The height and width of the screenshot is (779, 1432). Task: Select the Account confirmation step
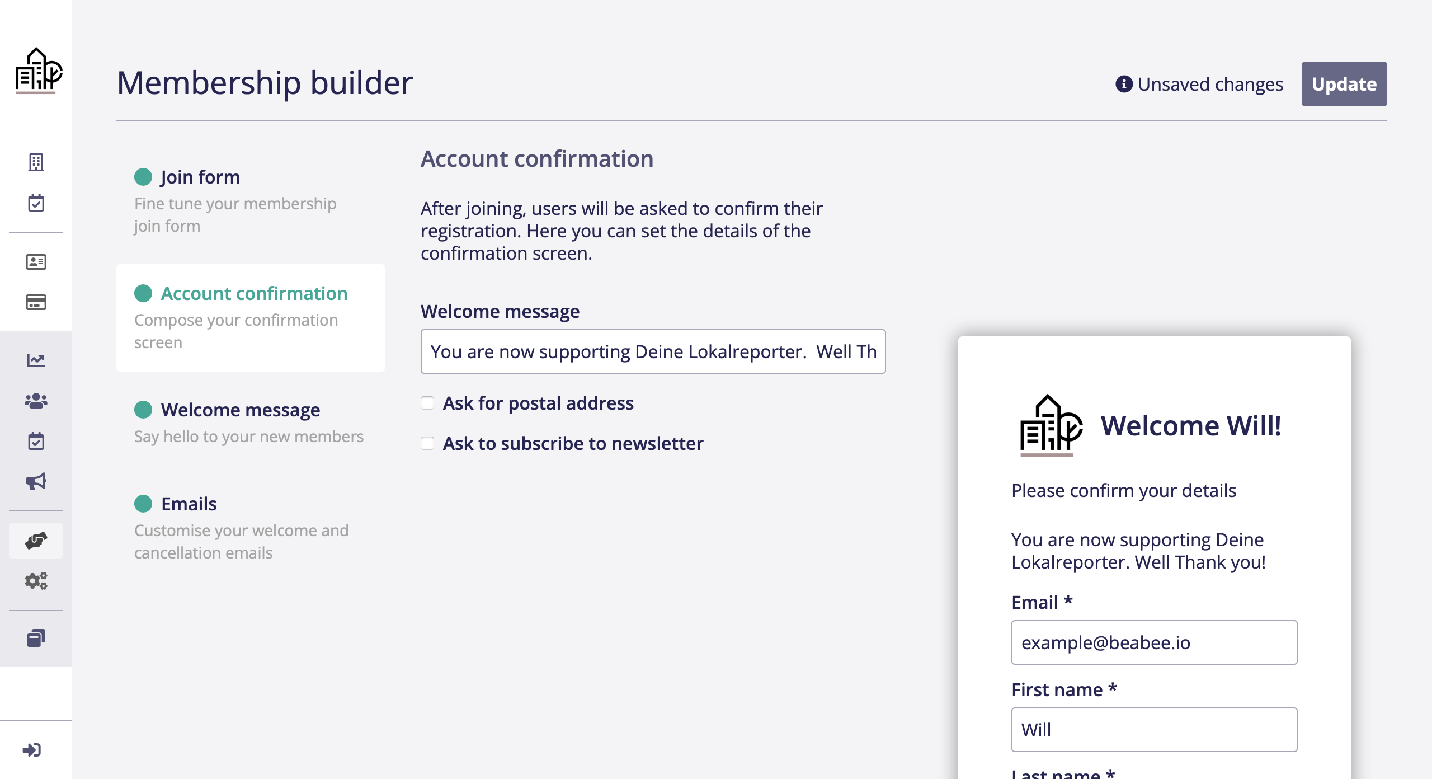(254, 293)
